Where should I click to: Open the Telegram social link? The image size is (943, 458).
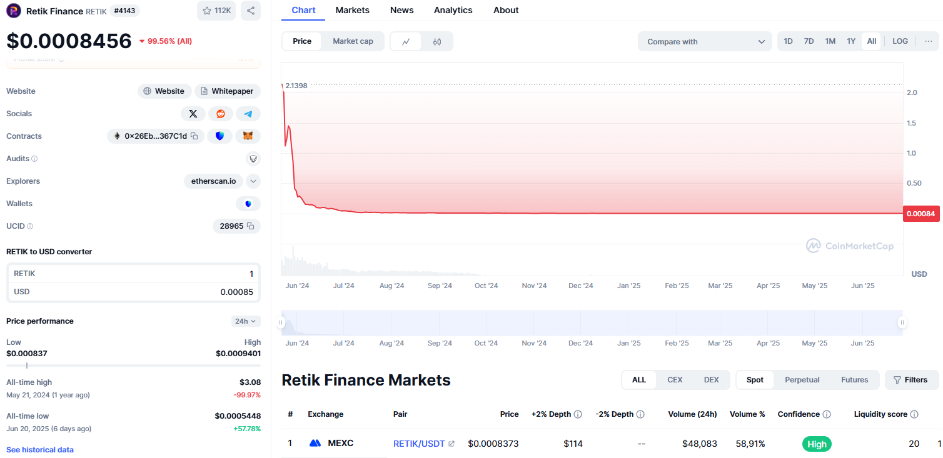(x=248, y=114)
